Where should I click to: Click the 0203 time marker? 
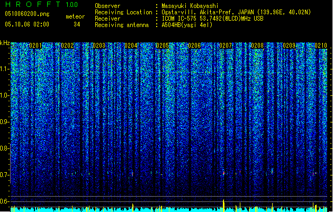tap(99, 46)
